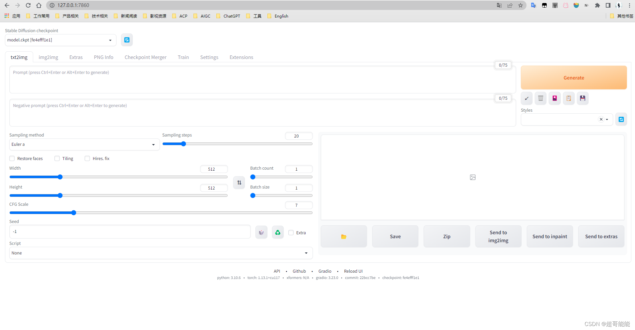635x330 pixels.
Task: Open the output images folder
Action: pos(344,237)
